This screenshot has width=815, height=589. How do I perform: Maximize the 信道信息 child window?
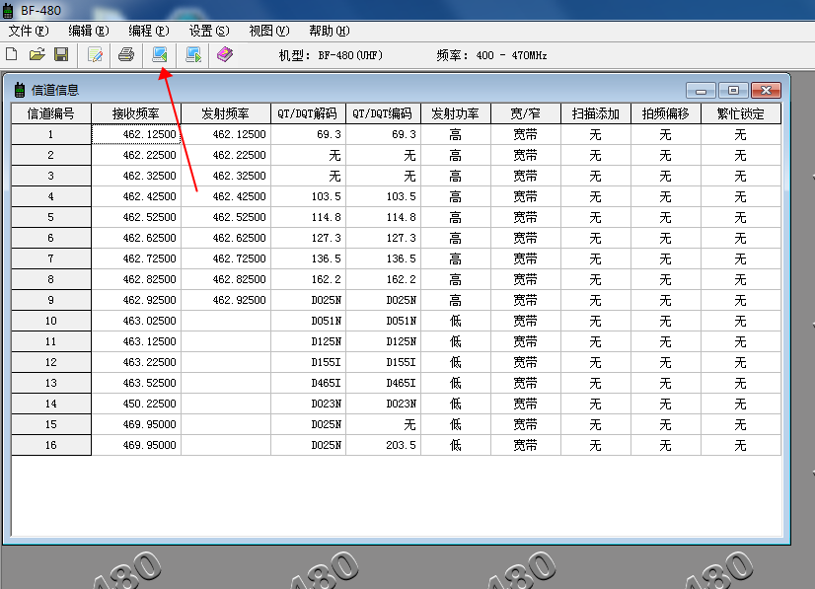tap(733, 91)
